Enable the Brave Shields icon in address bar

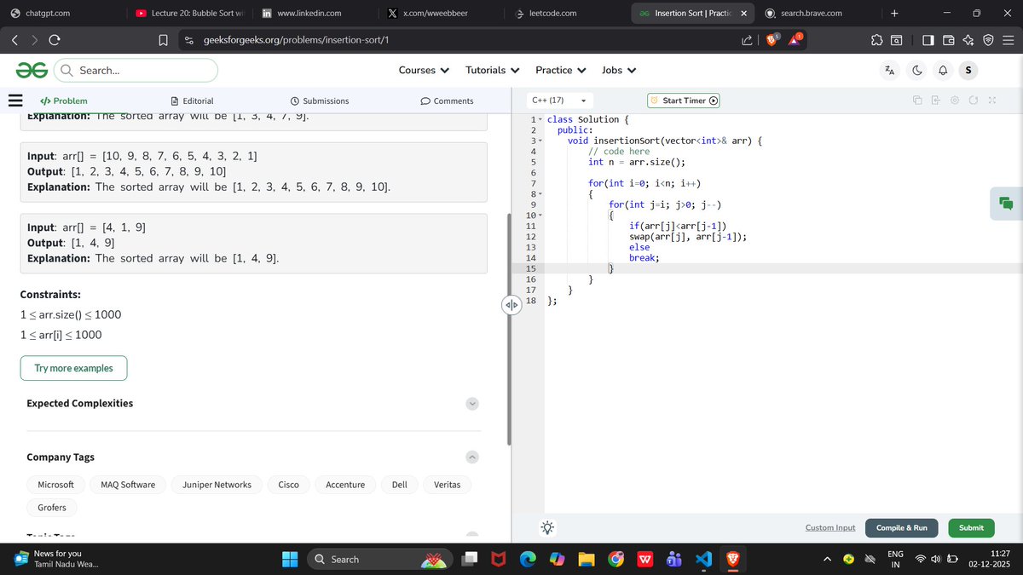click(x=770, y=39)
